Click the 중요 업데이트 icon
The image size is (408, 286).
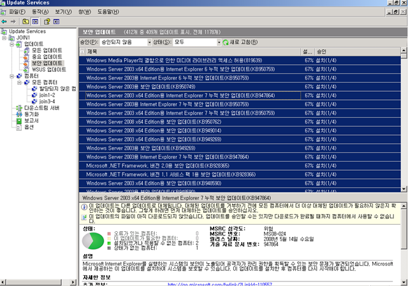(27, 57)
